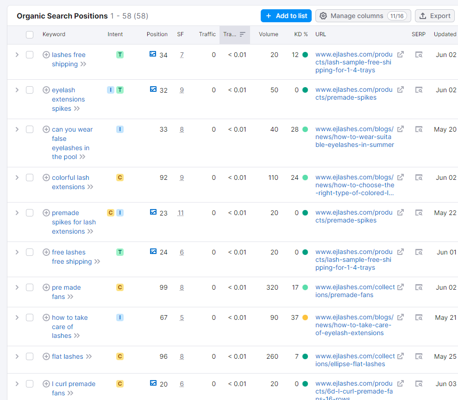View SERP snapshot for how to take care of lashes
This screenshot has width=458, height=400.
[419, 317]
